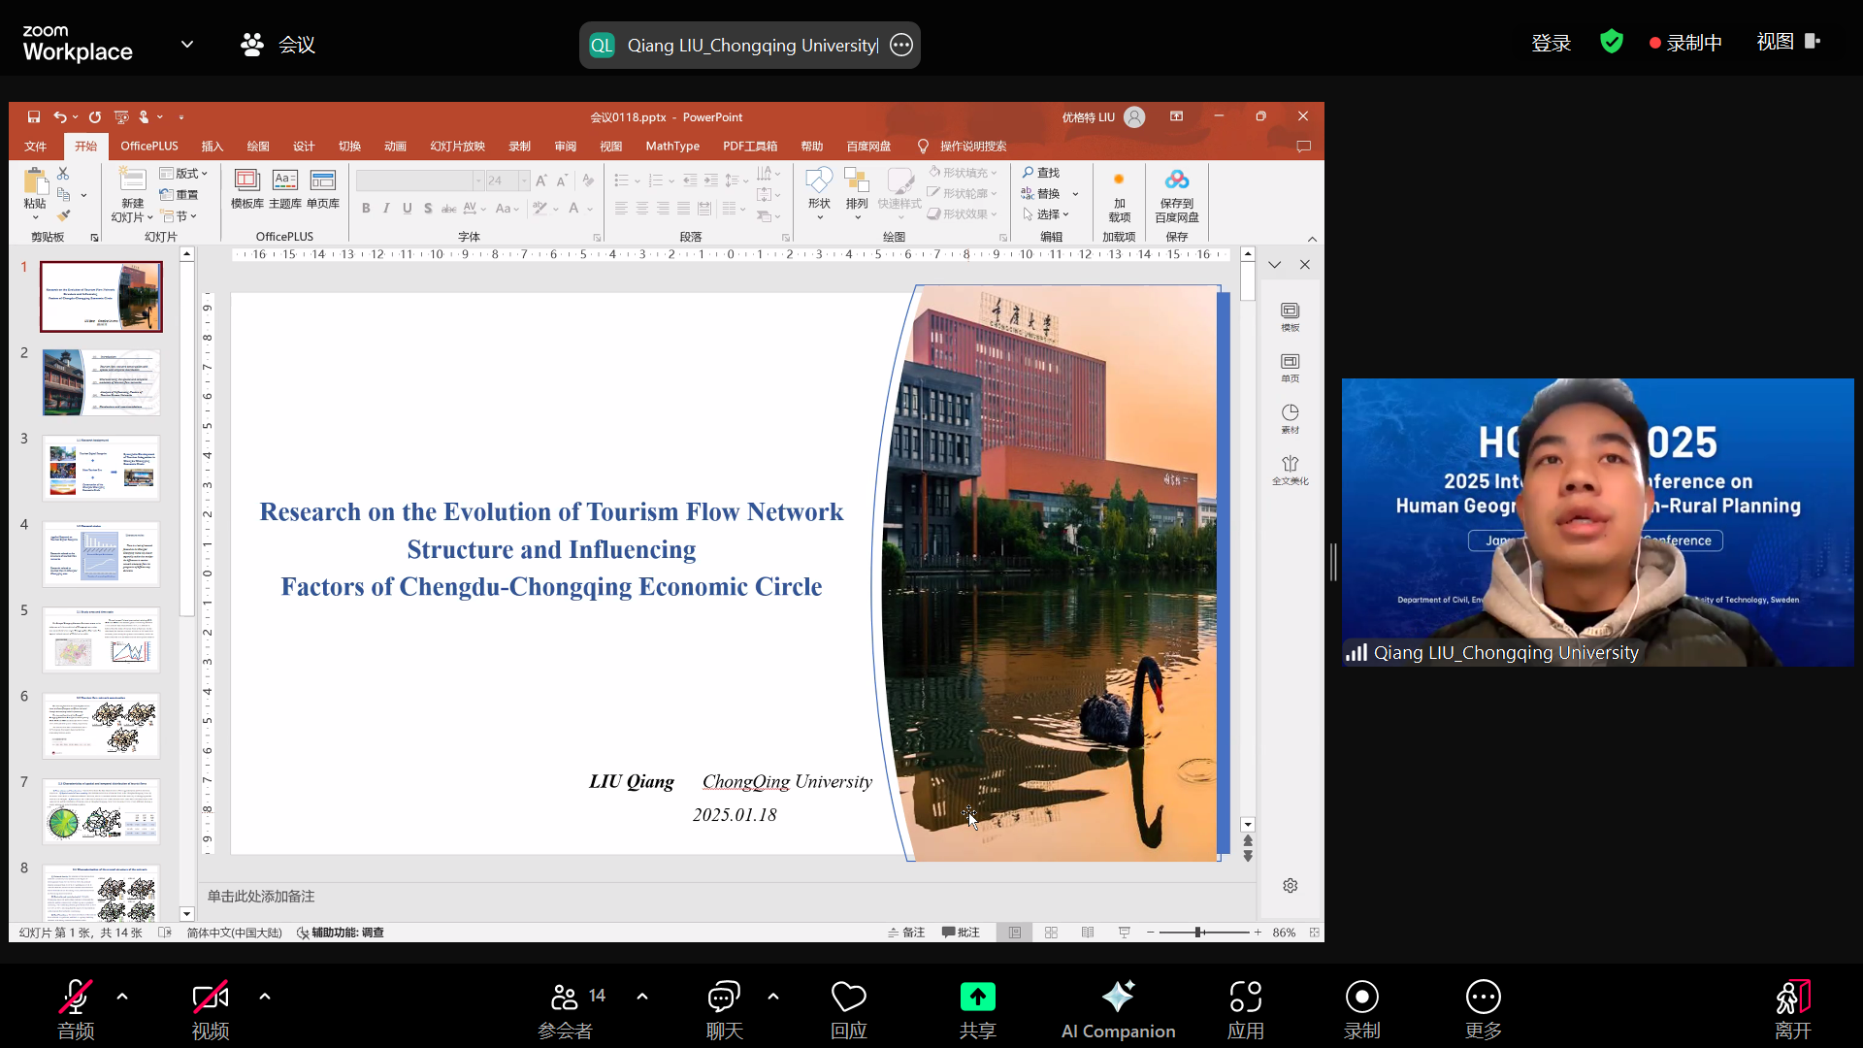Expand video options arrow beside 视频
The width and height of the screenshot is (1863, 1048).
(265, 997)
